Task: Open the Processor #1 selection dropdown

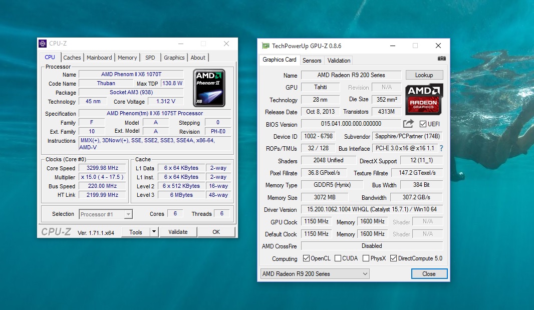Action: tap(106, 214)
